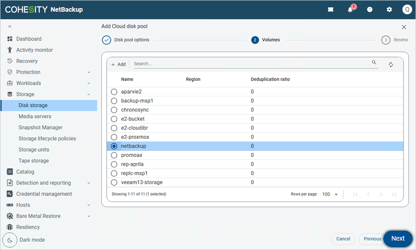The height and width of the screenshot is (250, 416).
Task: Click the Next button
Action: (398, 238)
